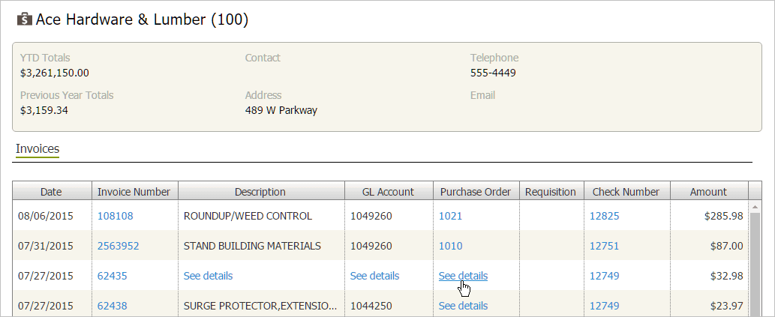Screen dimensions: 775x317
Task: Sort by Invoice Number column header
Action: 134,192
